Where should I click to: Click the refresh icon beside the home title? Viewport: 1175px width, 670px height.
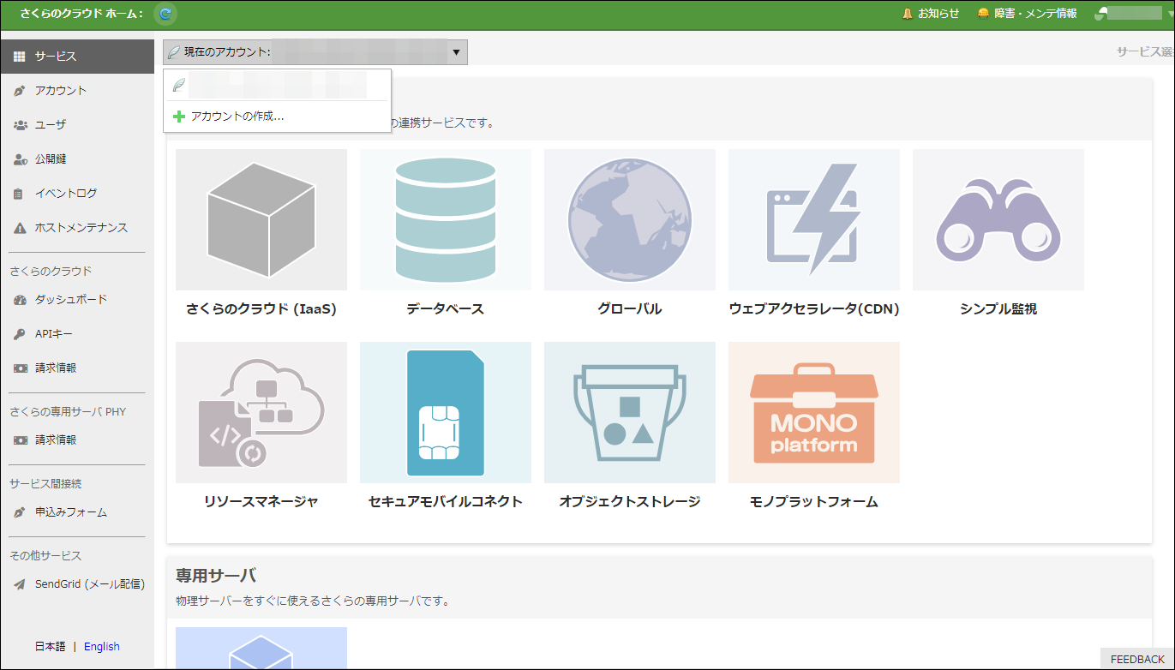pos(165,14)
